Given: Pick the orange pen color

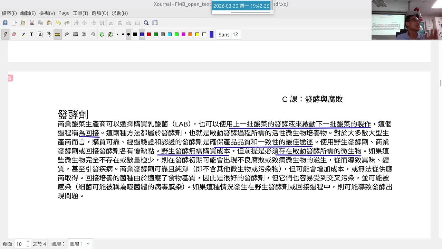Looking at the screenshot, I should [x=190, y=34].
